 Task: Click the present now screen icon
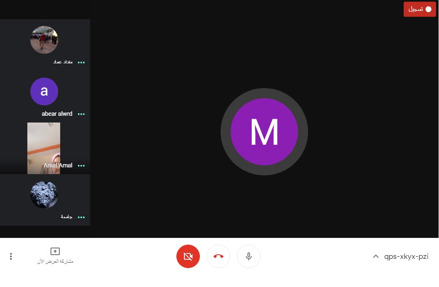click(x=55, y=251)
